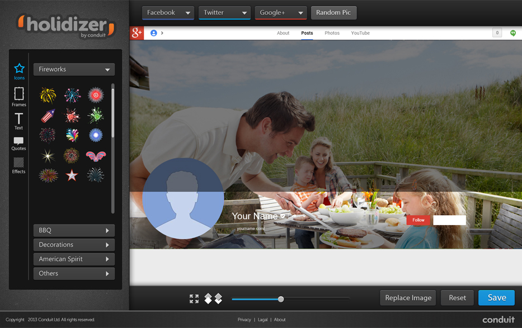522x328 pixels.
Task: Click the white box beside Follow
Action: 449,220
